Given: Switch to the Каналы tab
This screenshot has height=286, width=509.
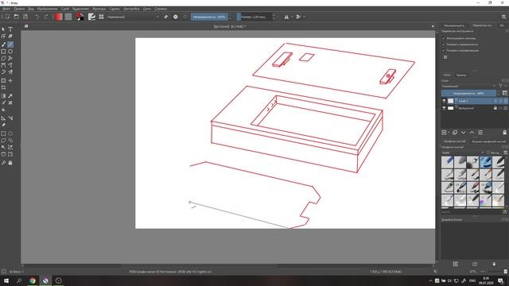Looking at the screenshot, I should (x=461, y=75).
